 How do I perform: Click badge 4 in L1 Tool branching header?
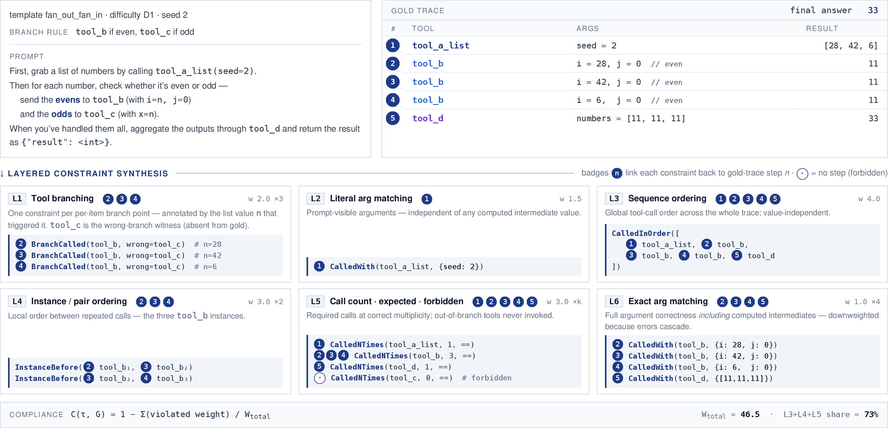pos(135,199)
